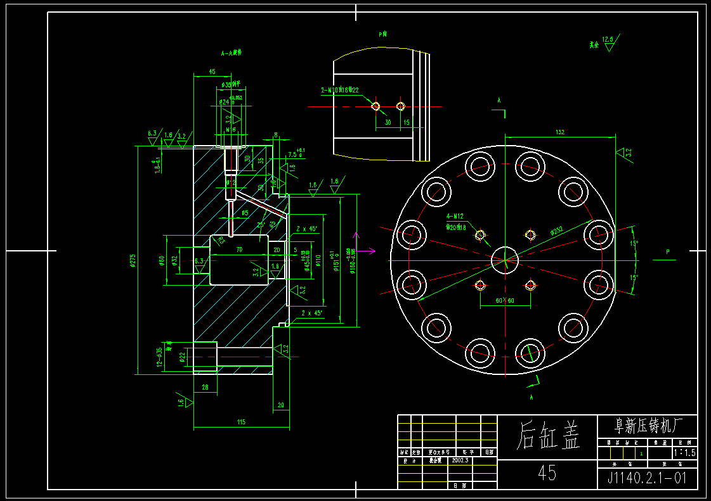Click the drawing number J1140.2.1-01

click(x=647, y=478)
